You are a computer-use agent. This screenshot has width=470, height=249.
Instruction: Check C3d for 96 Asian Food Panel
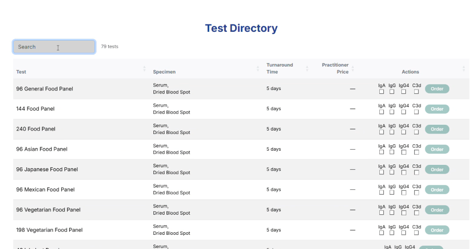(417, 152)
